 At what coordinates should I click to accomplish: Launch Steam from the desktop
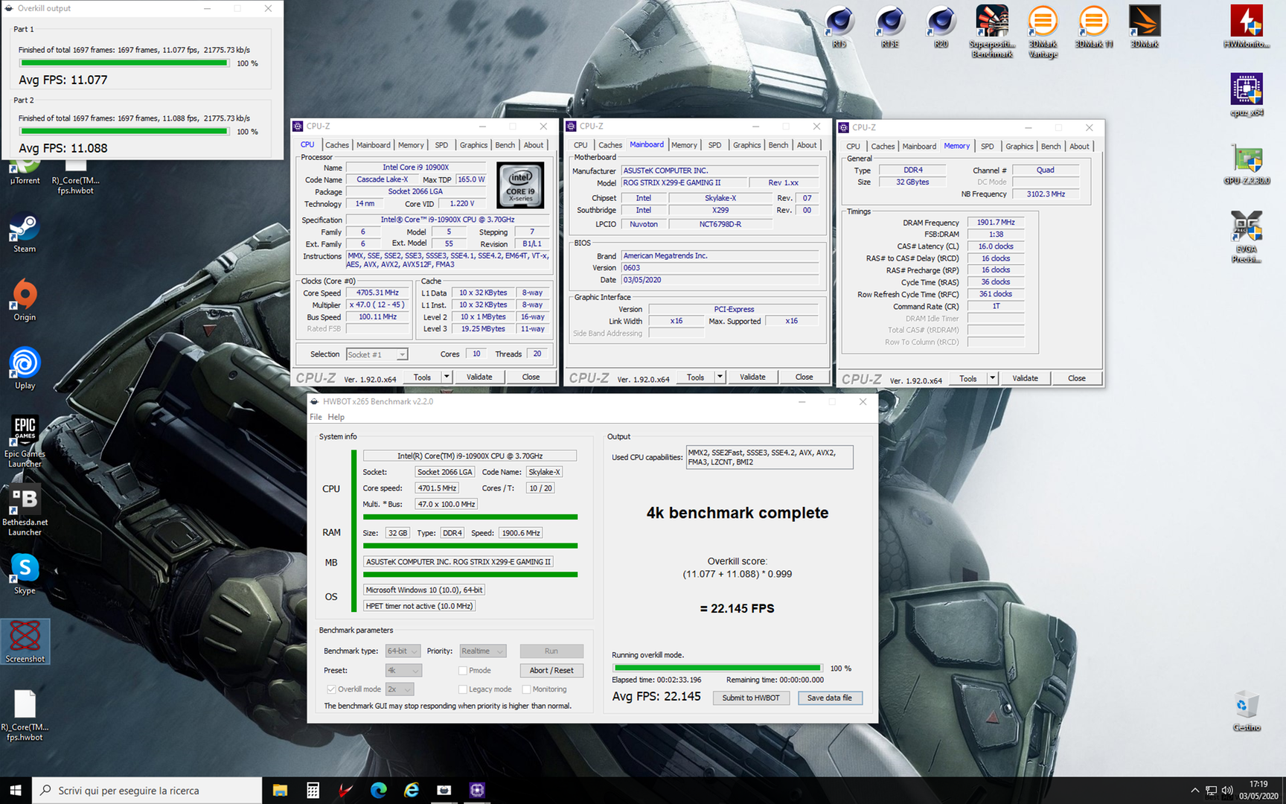click(x=25, y=234)
